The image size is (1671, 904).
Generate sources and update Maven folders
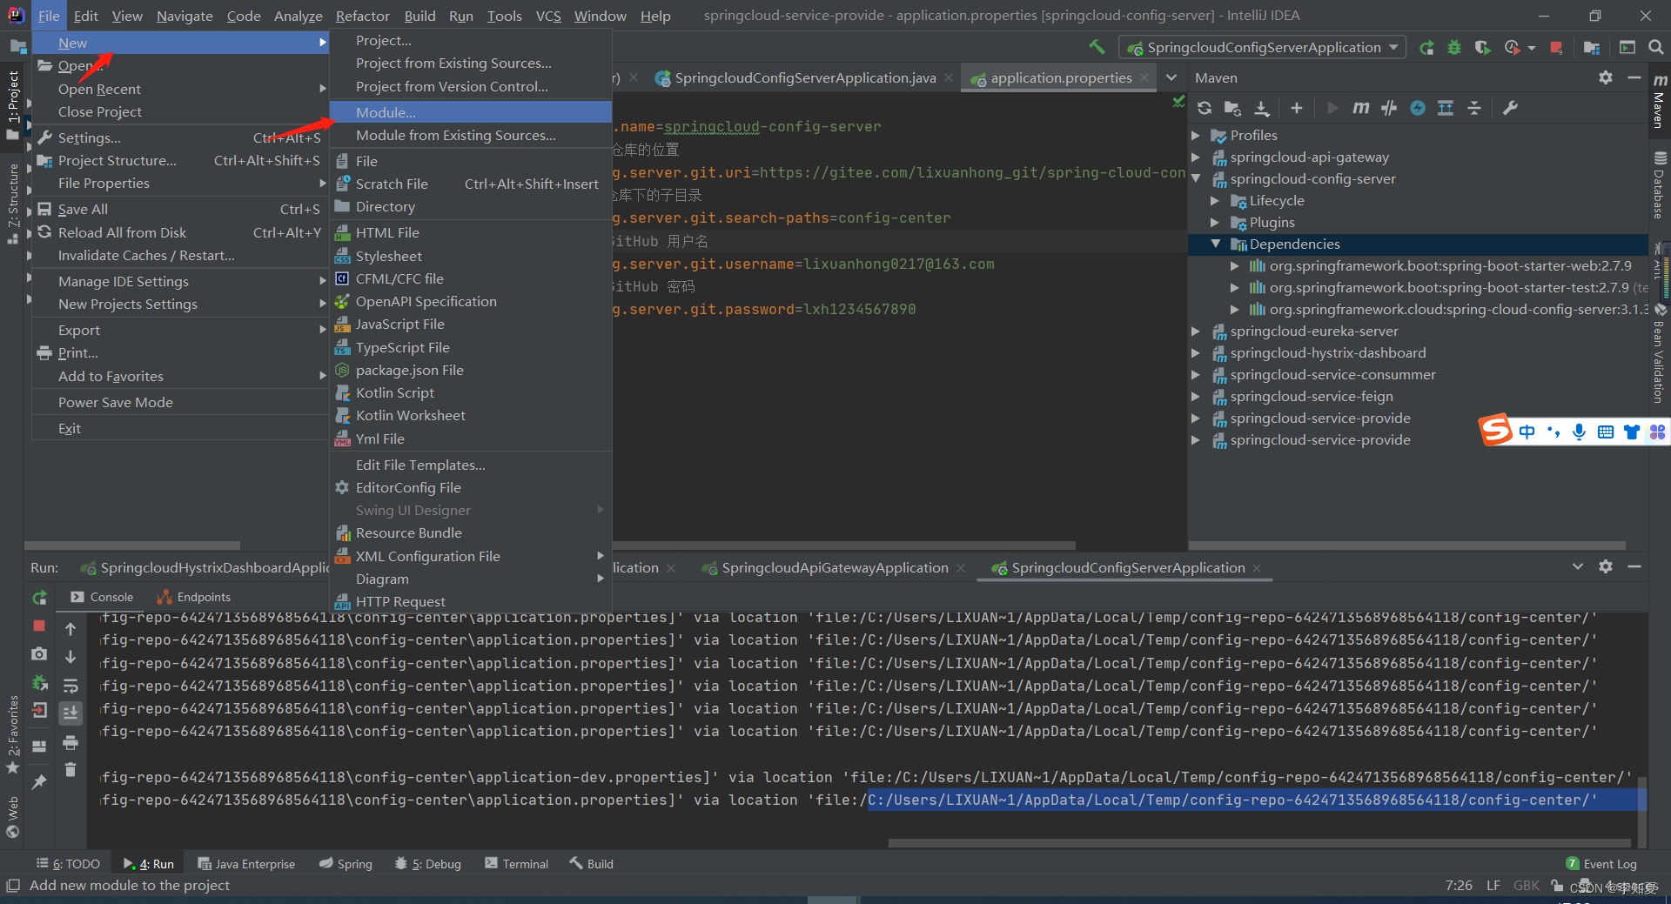click(1232, 108)
